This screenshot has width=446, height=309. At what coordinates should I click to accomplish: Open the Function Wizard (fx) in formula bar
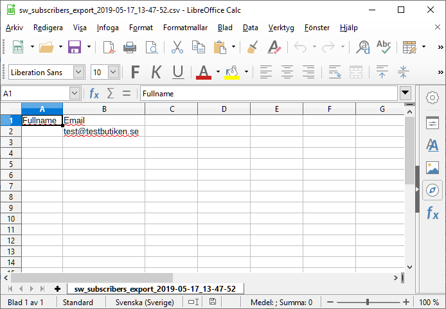pos(94,93)
